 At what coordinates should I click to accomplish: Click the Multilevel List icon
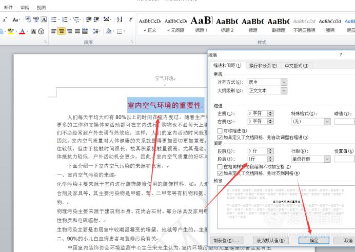[76, 20]
